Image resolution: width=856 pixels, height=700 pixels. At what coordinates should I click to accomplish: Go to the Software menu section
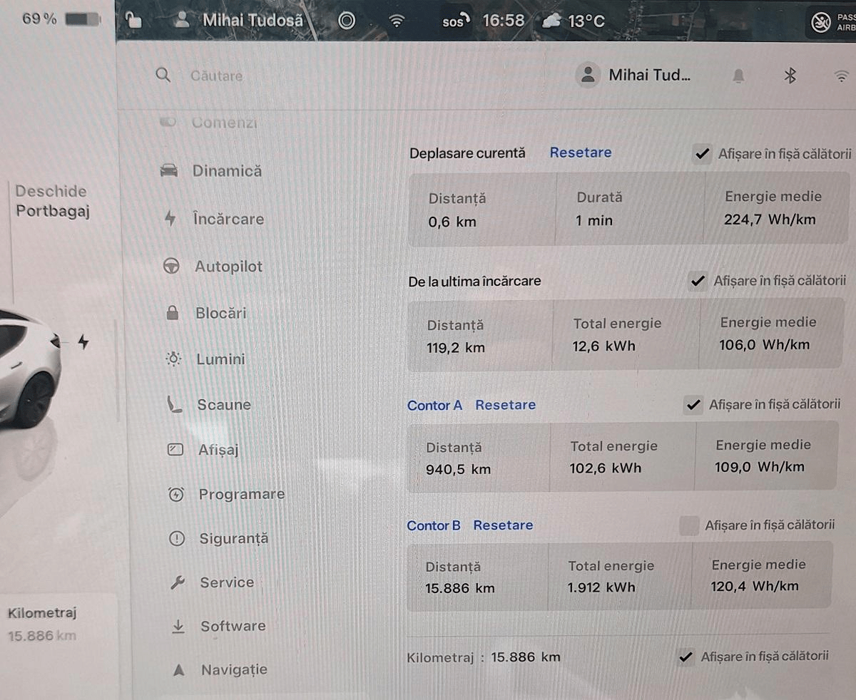pyautogui.click(x=233, y=626)
